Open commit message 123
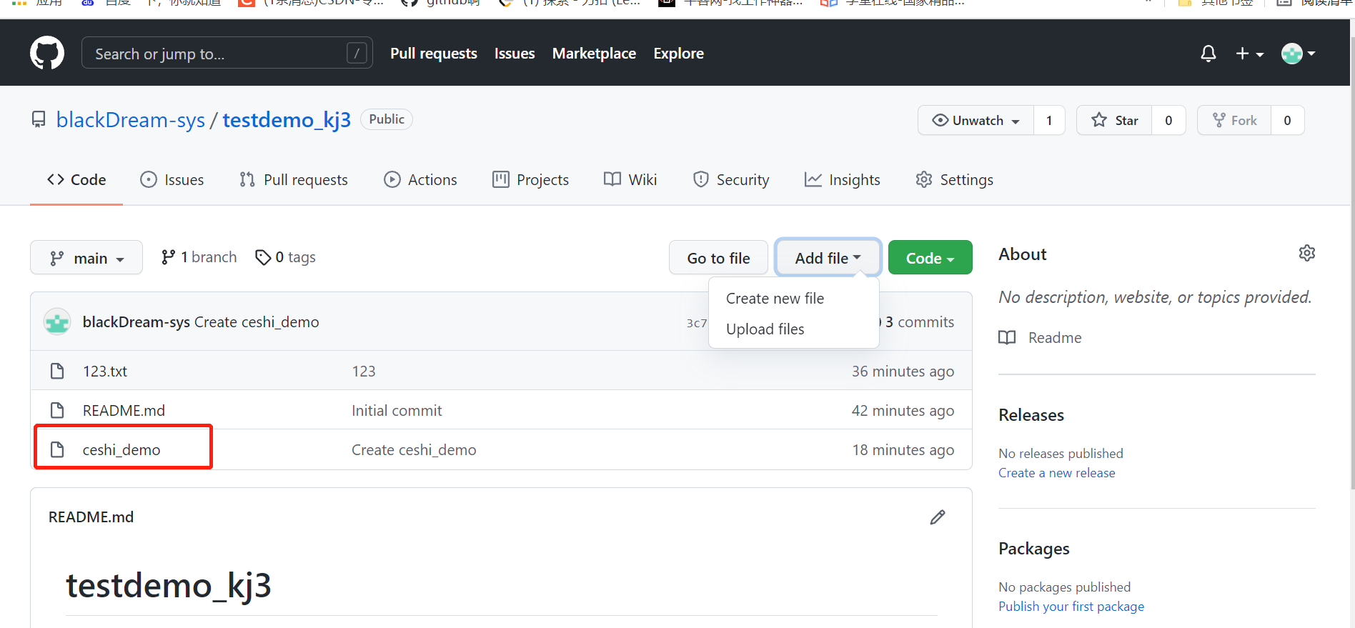This screenshot has width=1355, height=628. click(364, 372)
